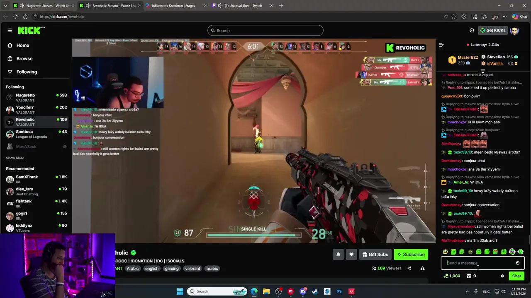531x298 pixels.
Task: Click the Gift Subs button
Action: [375, 255]
